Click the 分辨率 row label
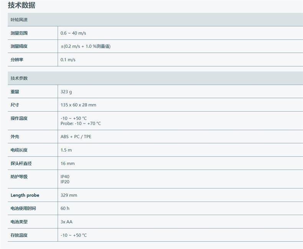This screenshot has height=249, width=303. pyautogui.click(x=17, y=60)
